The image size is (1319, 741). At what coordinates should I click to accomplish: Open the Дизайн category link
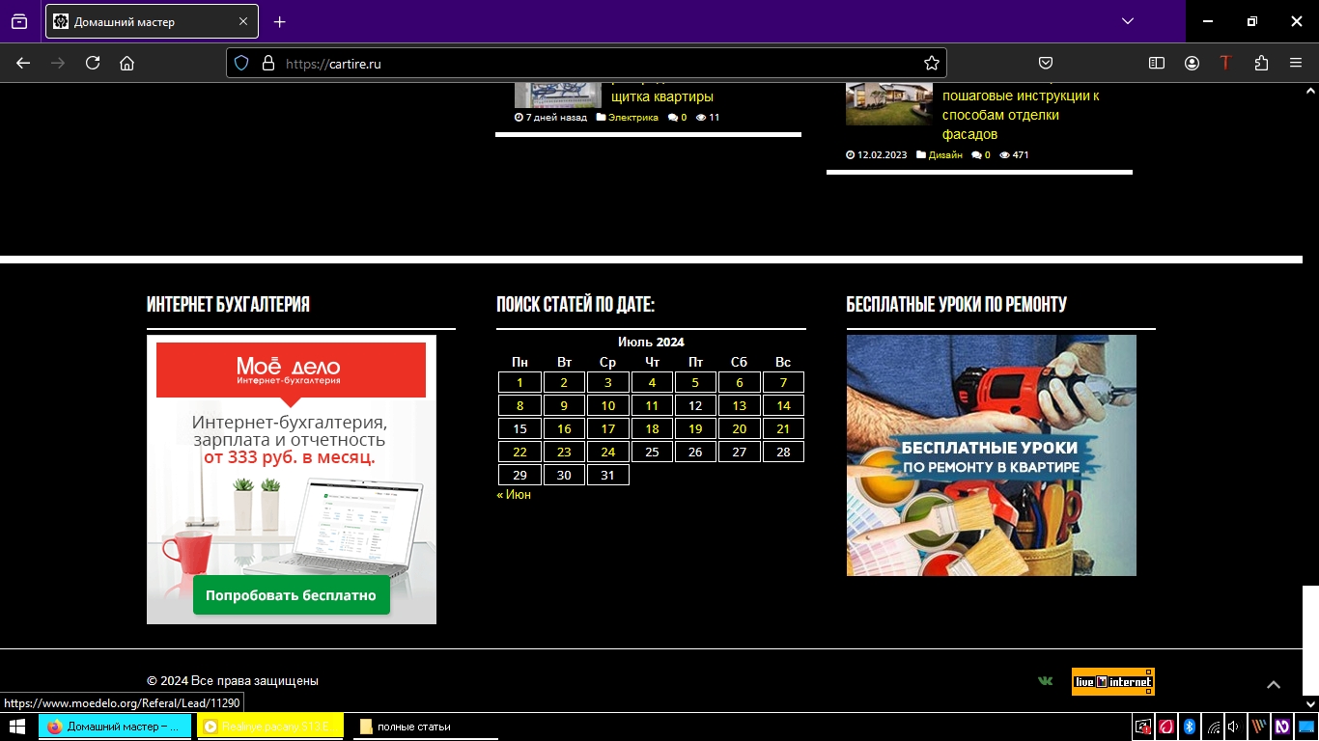[945, 155]
